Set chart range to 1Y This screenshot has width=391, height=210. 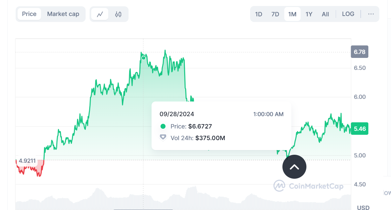[309, 14]
